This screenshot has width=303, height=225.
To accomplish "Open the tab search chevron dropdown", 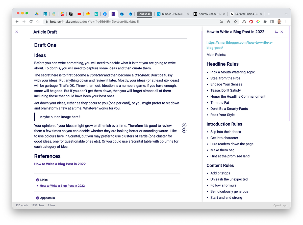I will point(286,14).
